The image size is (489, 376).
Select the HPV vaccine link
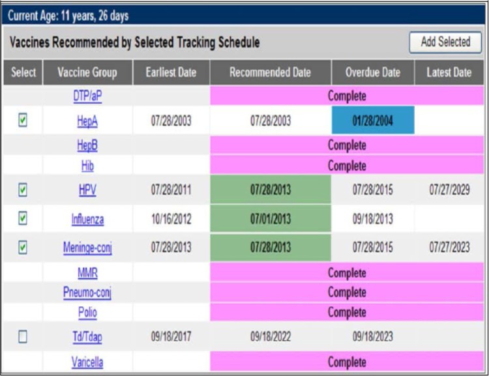point(87,190)
